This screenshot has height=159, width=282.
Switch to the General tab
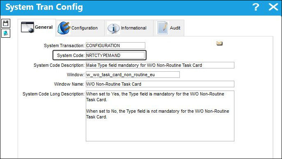coord(37,27)
